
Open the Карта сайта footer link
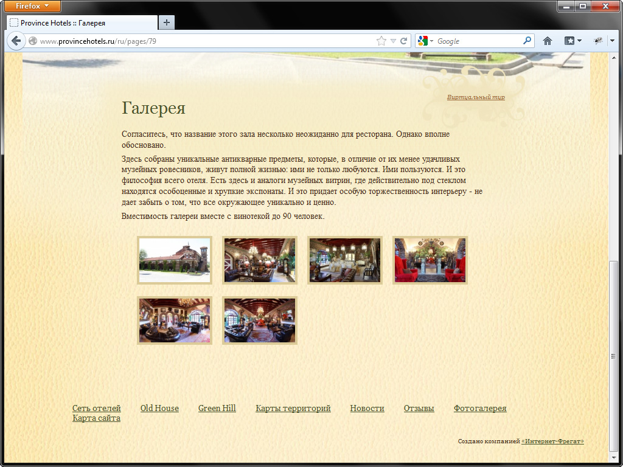click(x=96, y=418)
